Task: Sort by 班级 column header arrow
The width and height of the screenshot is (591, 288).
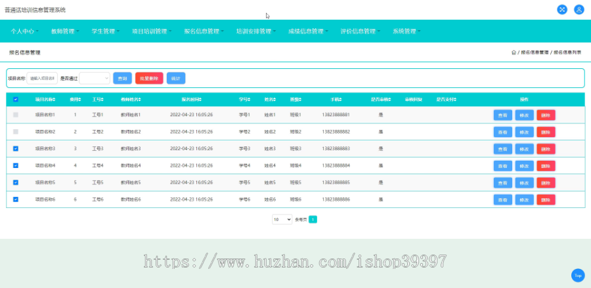Action: click(300, 100)
